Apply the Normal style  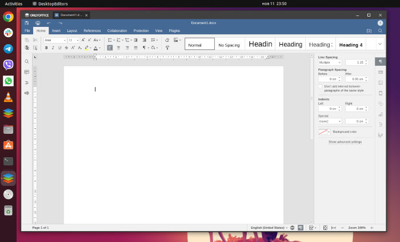[x=199, y=44]
